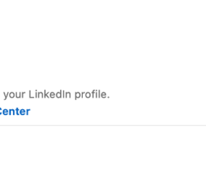Click the capital "L" in LinkedIn
206x178 pixels.
tap(31, 95)
